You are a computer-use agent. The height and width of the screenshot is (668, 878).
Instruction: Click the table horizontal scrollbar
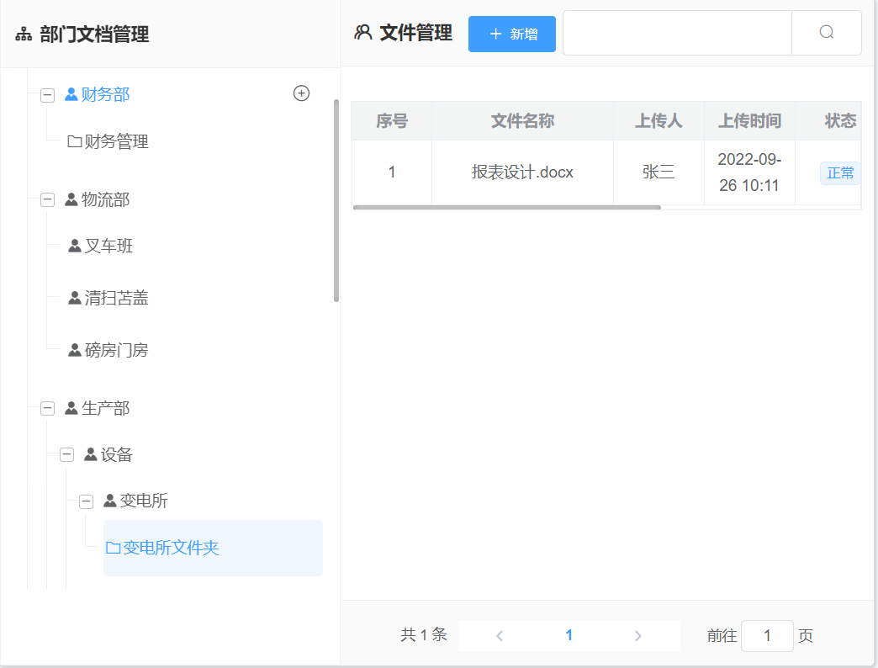[x=507, y=207]
